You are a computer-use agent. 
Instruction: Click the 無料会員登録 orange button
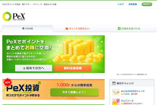[x=73, y=68]
